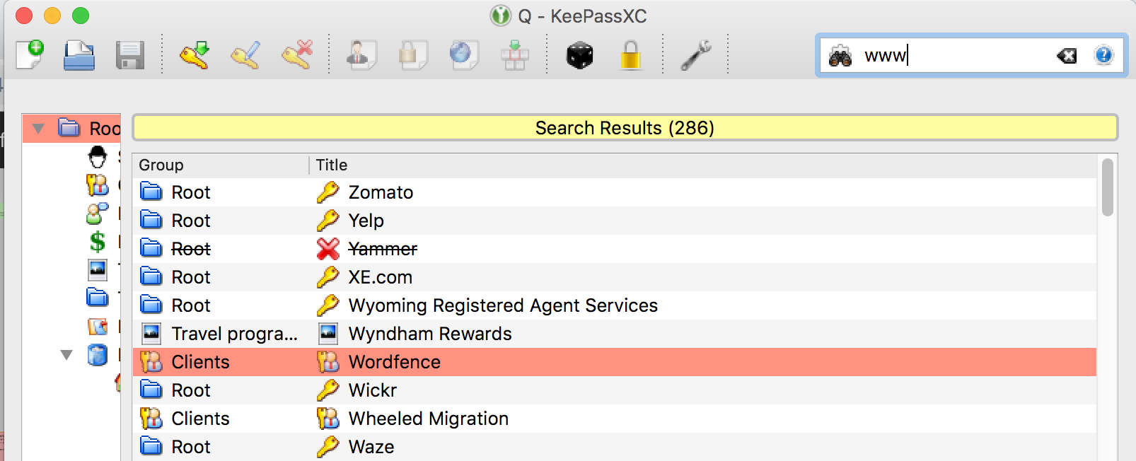Copy username using the toolbar icon

coord(361,55)
